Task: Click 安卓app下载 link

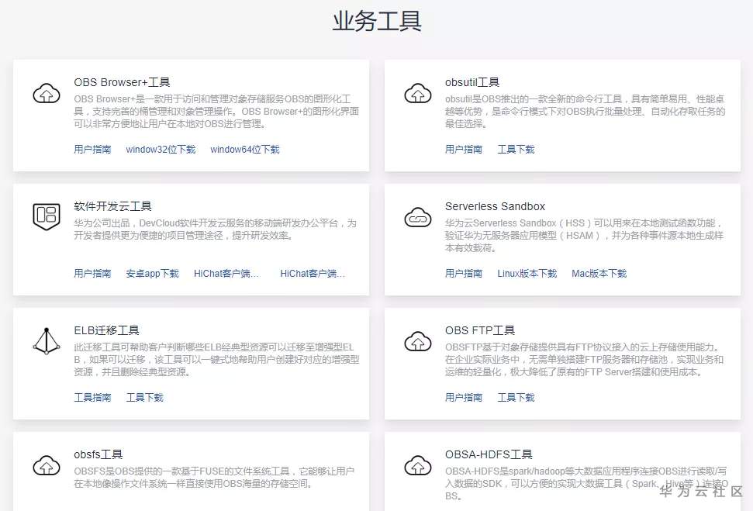Action: tap(152, 273)
